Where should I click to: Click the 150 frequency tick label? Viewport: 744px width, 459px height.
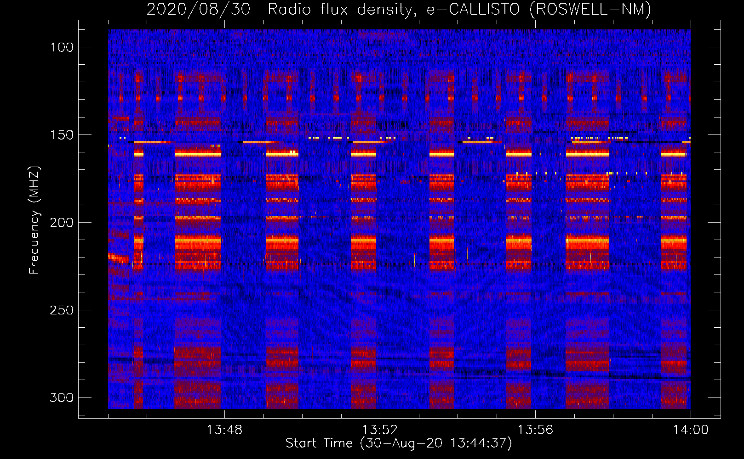click(62, 135)
